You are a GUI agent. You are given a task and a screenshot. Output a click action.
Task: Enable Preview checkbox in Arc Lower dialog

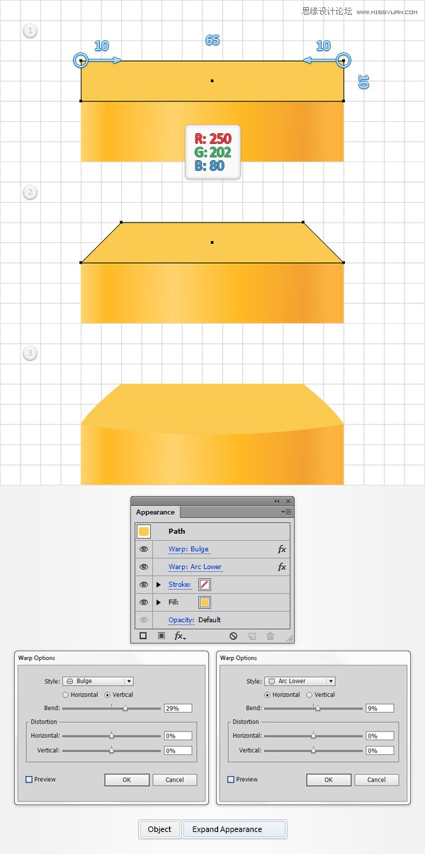[x=231, y=780]
